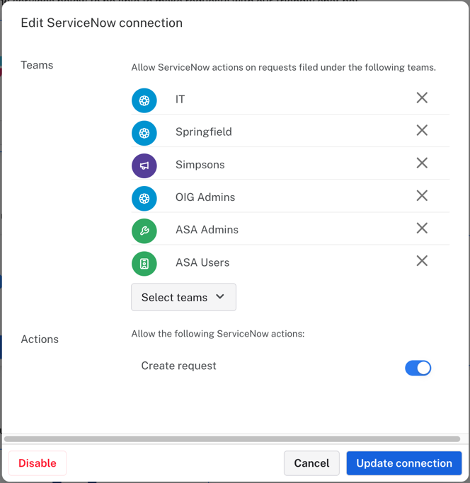This screenshot has width=470, height=483.
Task: Remove the Springfield team
Action: (422, 131)
